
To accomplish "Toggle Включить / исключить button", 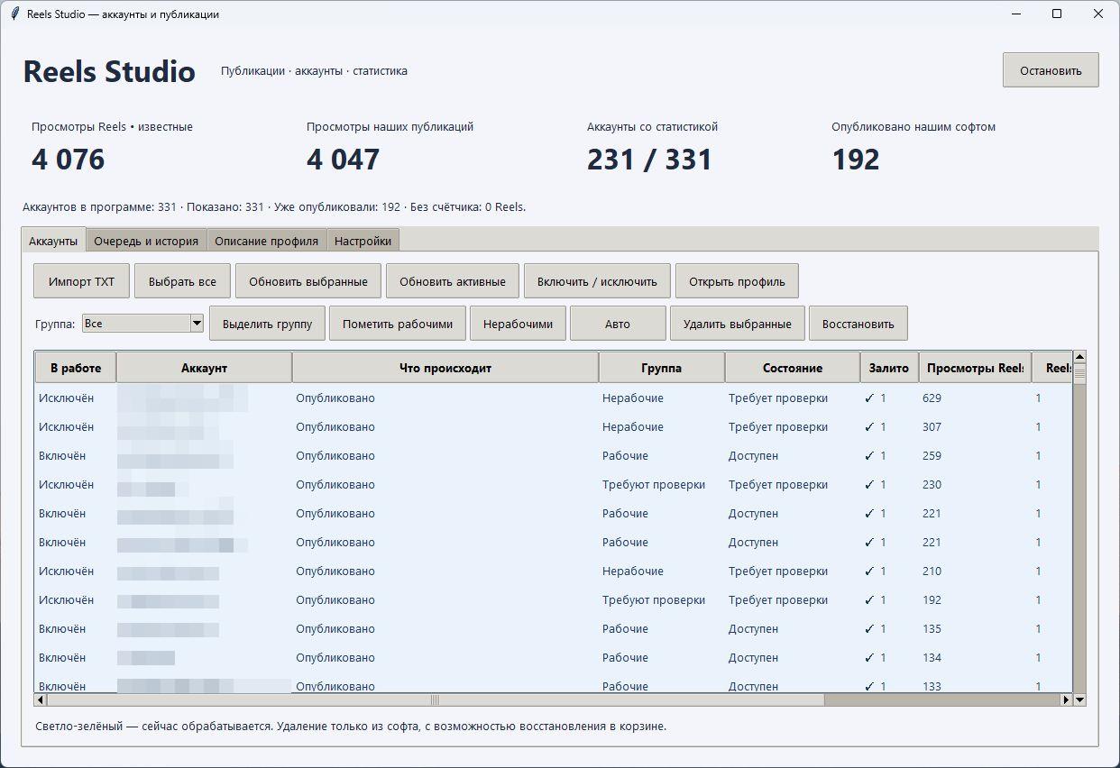I will point(597,281).
